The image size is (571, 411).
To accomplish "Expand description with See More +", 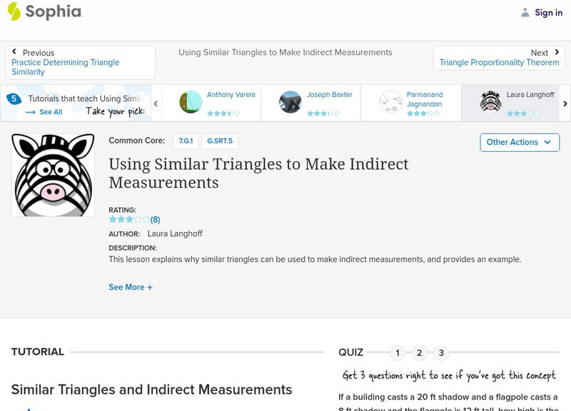I will 131,287.
